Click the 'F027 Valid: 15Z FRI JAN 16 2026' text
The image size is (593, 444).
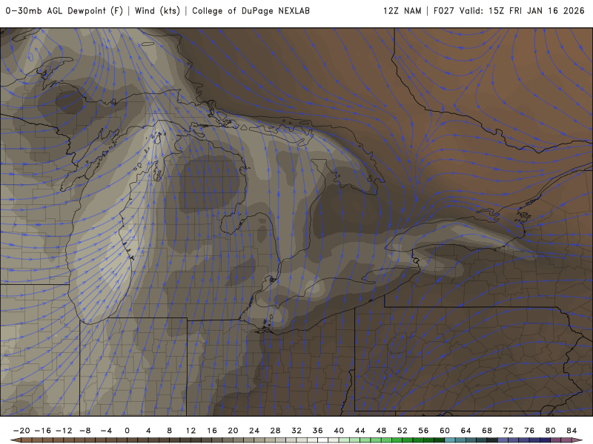coord(509,11)
